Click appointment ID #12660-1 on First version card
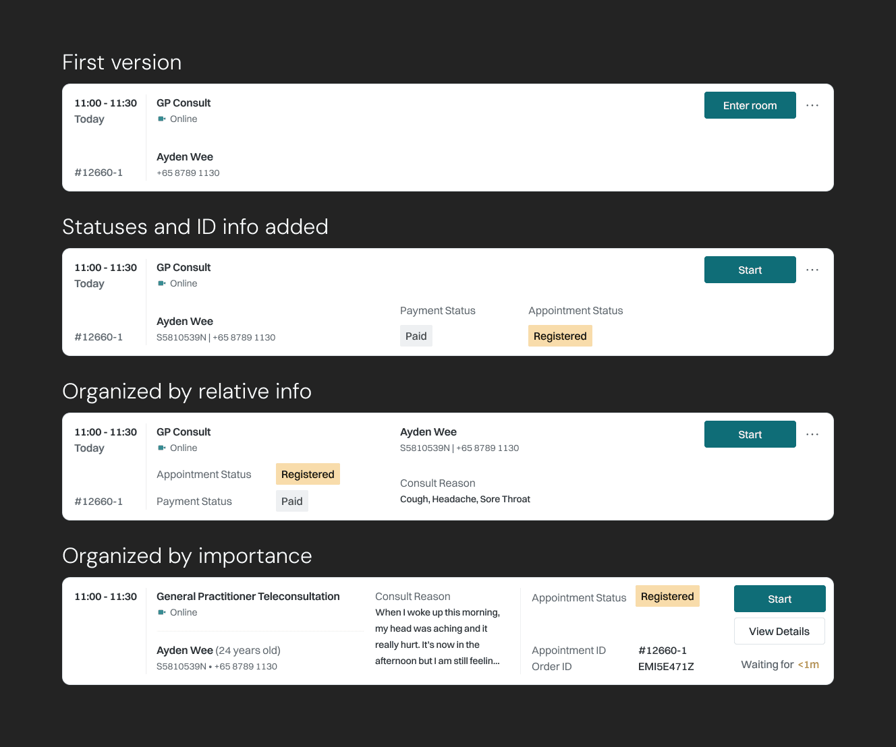Viewport: 896px width, 747px height. (x=98, y=172)
